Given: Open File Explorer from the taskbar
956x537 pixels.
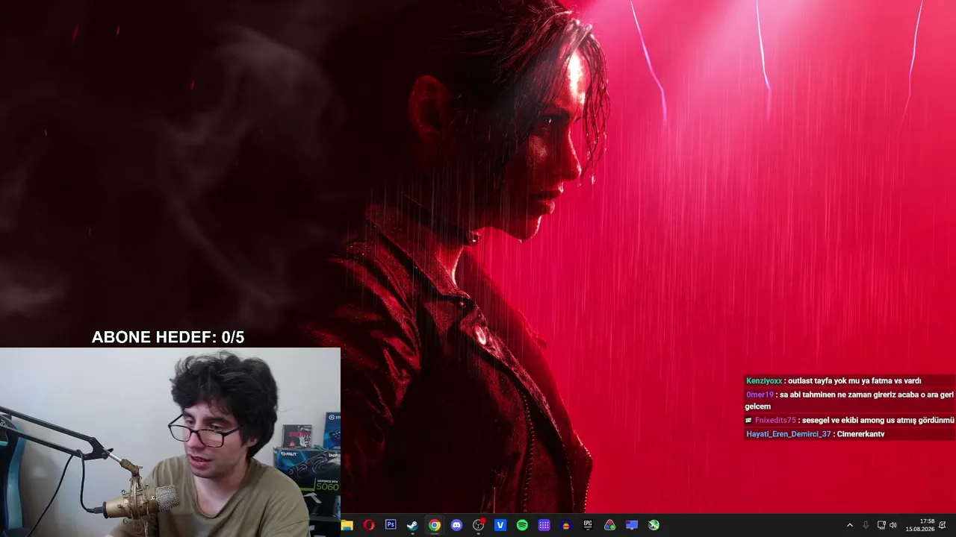Looking at the screenshot, I should (347, 525).
